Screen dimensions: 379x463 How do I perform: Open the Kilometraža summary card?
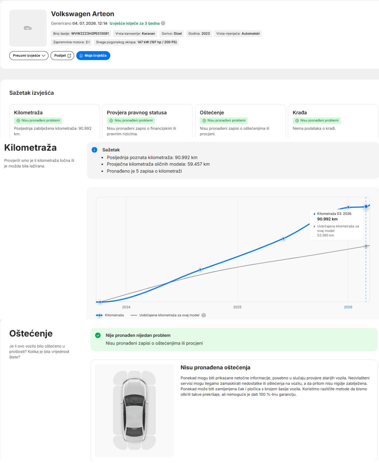click(54, 121)
